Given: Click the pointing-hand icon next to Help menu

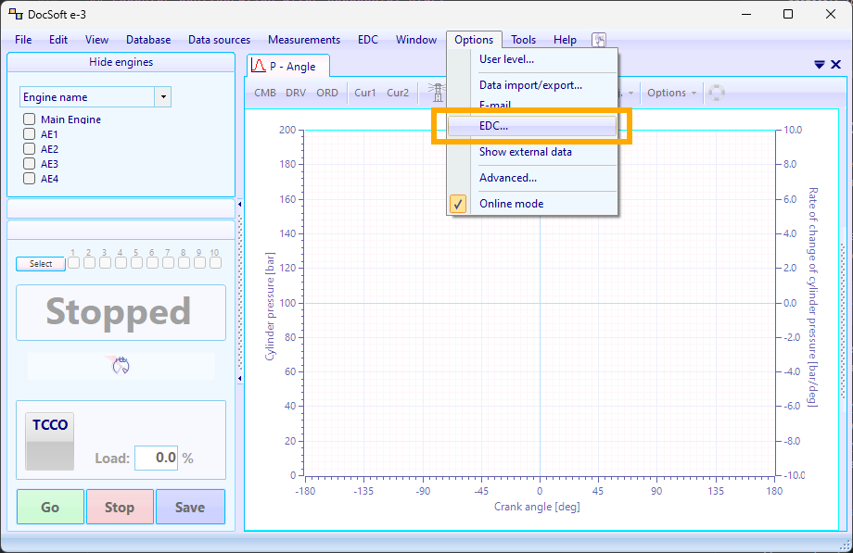Looking at the screenshot, I should click(x=599, y=39).
